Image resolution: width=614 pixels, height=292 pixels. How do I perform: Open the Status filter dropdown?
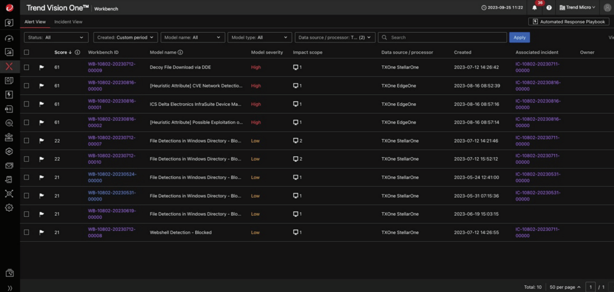56,37
